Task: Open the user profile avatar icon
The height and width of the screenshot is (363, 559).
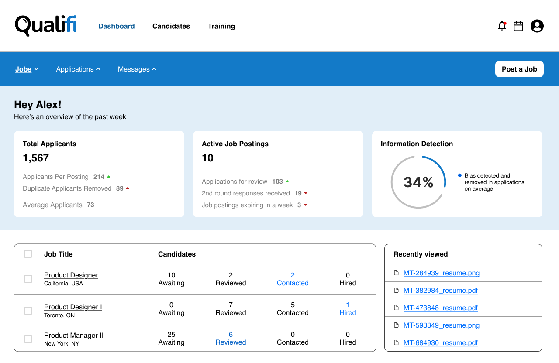Action: point(537,26)
